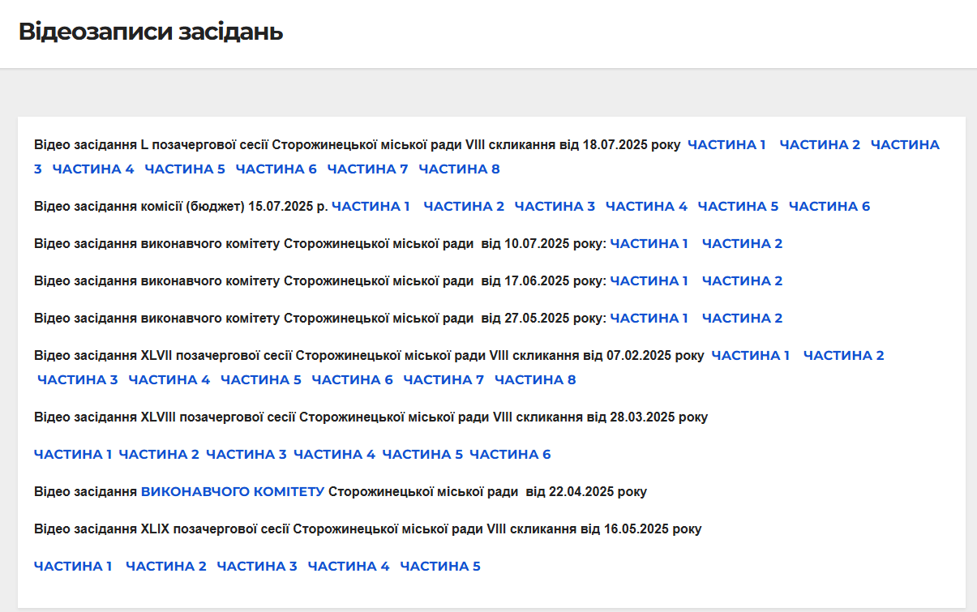
Task: Click the ВИКОНАВЧОГО КОМІТЕТУ link for 22.04.2025
Action: click(233, 492)
